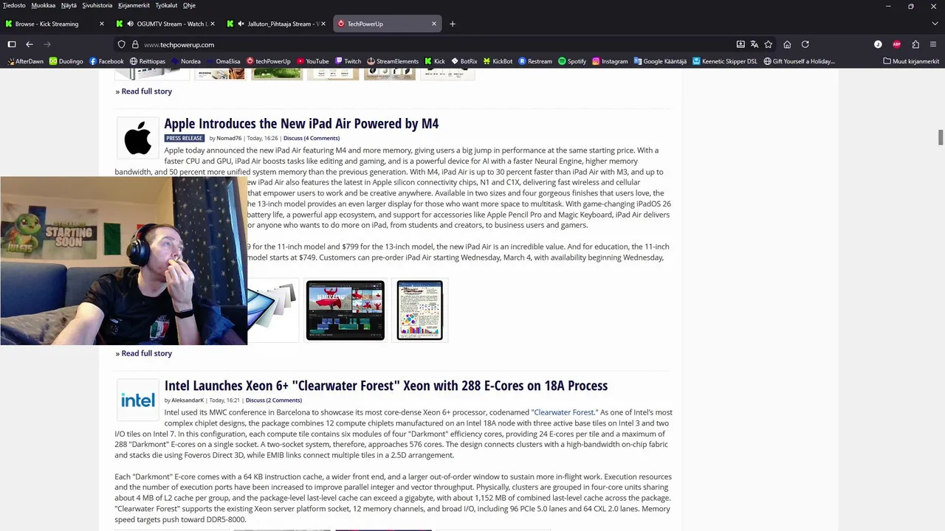The height and width of the screenshot is (531, 945).
Task: Bookmark this page with star icon
Action: pyautogui.click(x=769, y=44)
